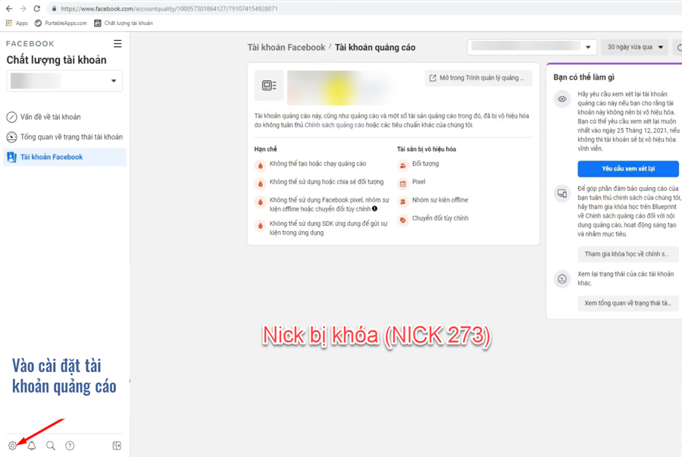
Task: Click info icon next to chuyển đổi tùy chỉnh
Action: click(x=374, y=208)
